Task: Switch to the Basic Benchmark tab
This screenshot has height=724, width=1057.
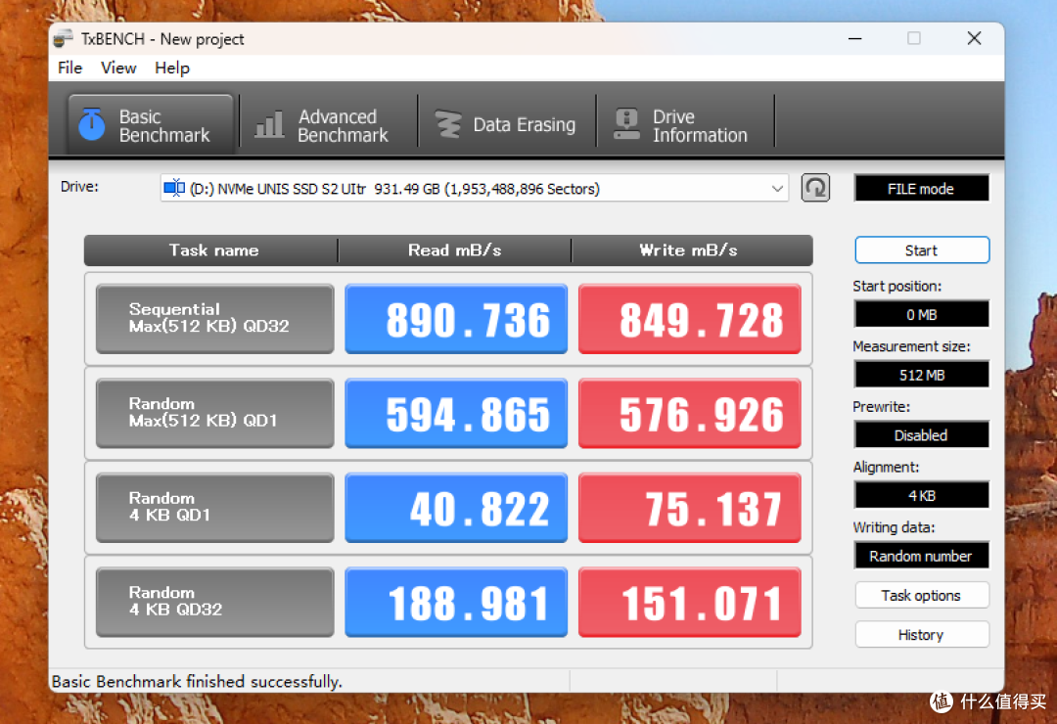Action: tap(151, 125)
